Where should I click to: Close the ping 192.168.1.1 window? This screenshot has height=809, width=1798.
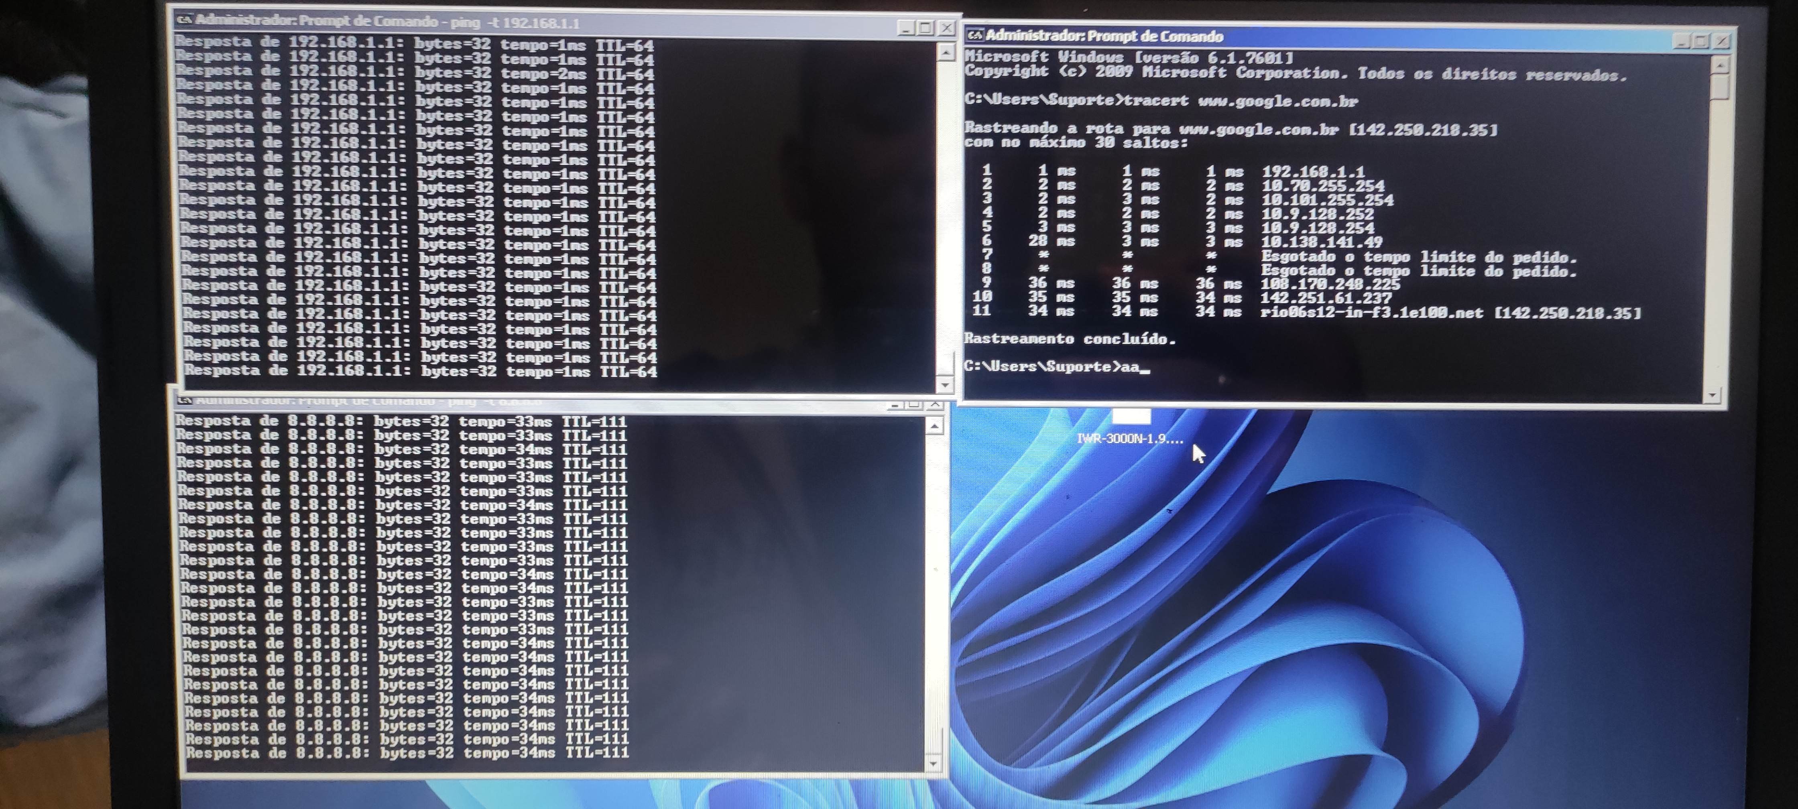click(x=946, y=28)
